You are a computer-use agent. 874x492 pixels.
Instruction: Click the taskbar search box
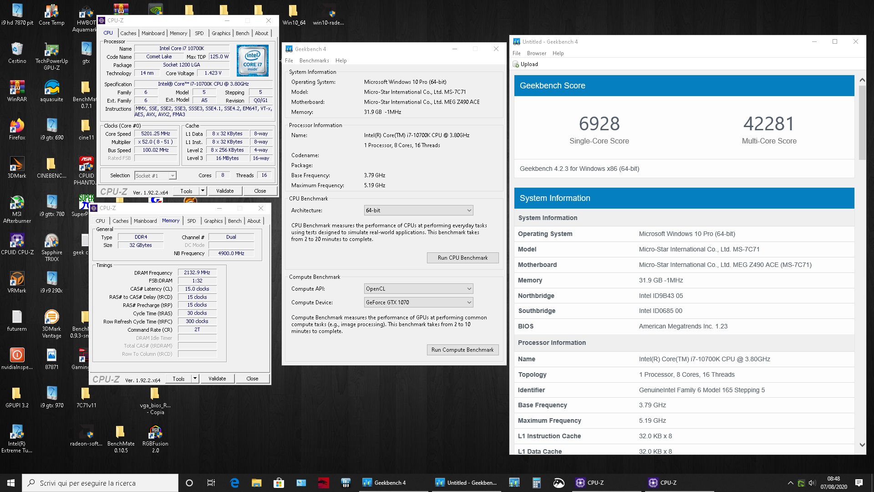point(100,483)
